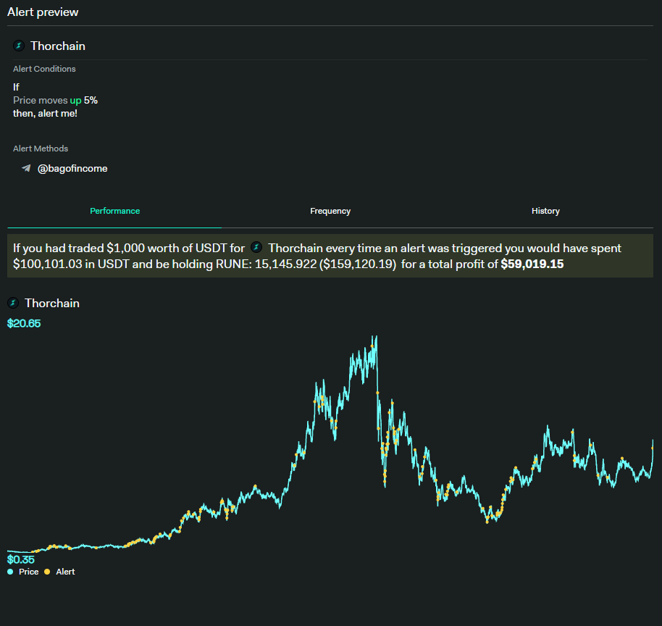
Task: Click the 'then, alert me!' text
Action: (x=45, y=113)
